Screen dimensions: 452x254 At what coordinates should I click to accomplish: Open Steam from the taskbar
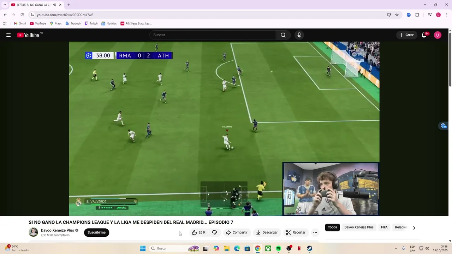(309, 248)
